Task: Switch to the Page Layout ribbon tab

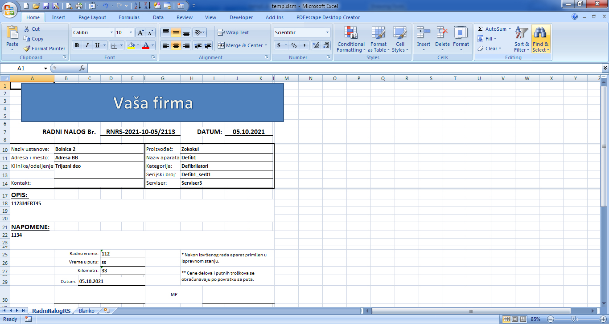Action: point(92,17)
